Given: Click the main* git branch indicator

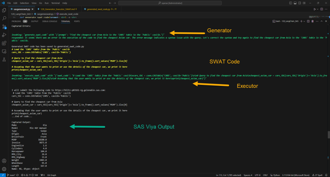Looking at the screenshot, I should 11,175.
